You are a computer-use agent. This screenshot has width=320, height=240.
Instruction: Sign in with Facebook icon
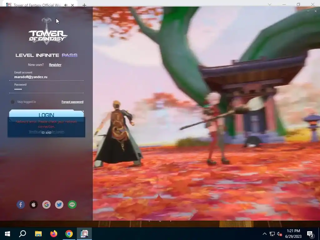pos(21,204)
